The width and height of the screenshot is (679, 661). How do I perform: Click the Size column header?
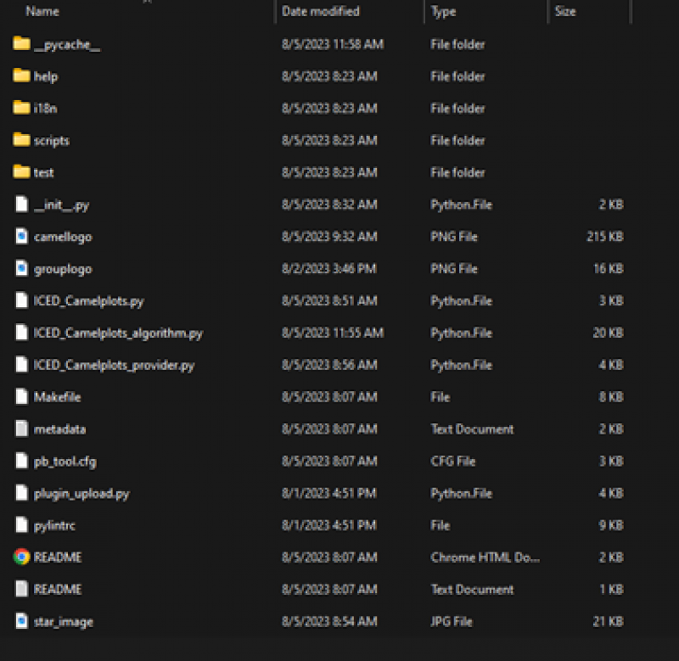565,12
